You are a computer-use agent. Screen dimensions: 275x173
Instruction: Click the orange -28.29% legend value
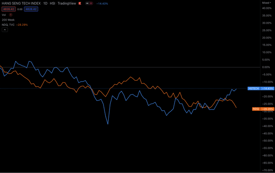(22, 25)
